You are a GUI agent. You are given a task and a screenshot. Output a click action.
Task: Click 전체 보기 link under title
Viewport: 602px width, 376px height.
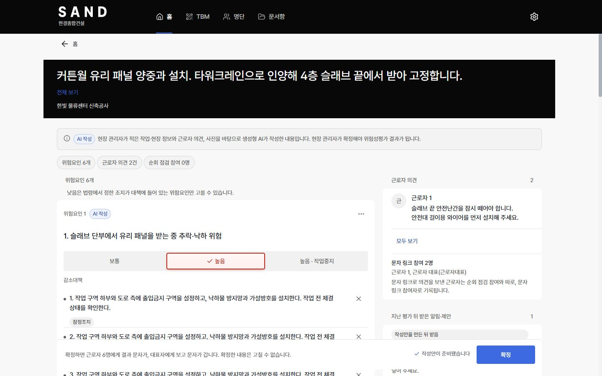[x=67, y=92]
